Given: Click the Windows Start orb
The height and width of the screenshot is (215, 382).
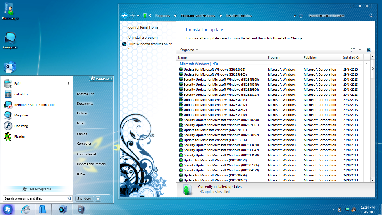Looking at the screenshot, I should [x=8, y=209].
